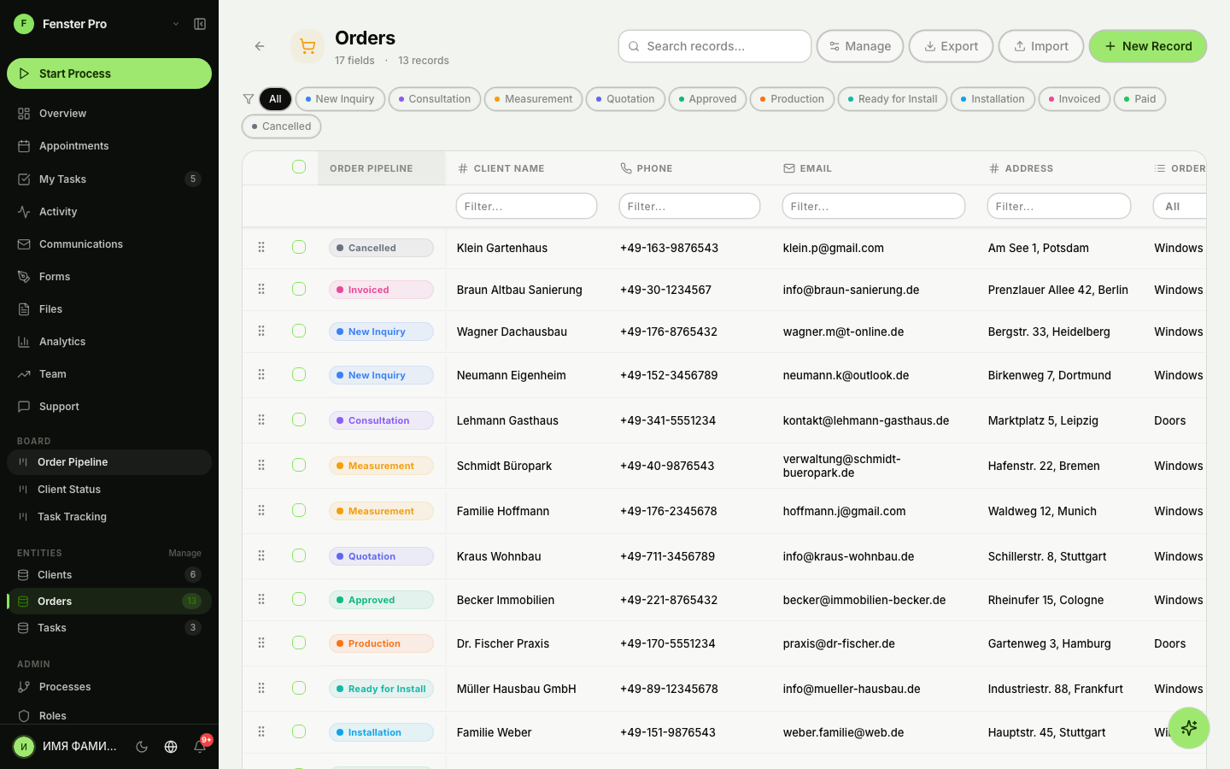Viewport: 1230px width, 769px height.
Task: Open Ready for Install pill of Müller Hausbau
Action: click(x=381, y=689)
